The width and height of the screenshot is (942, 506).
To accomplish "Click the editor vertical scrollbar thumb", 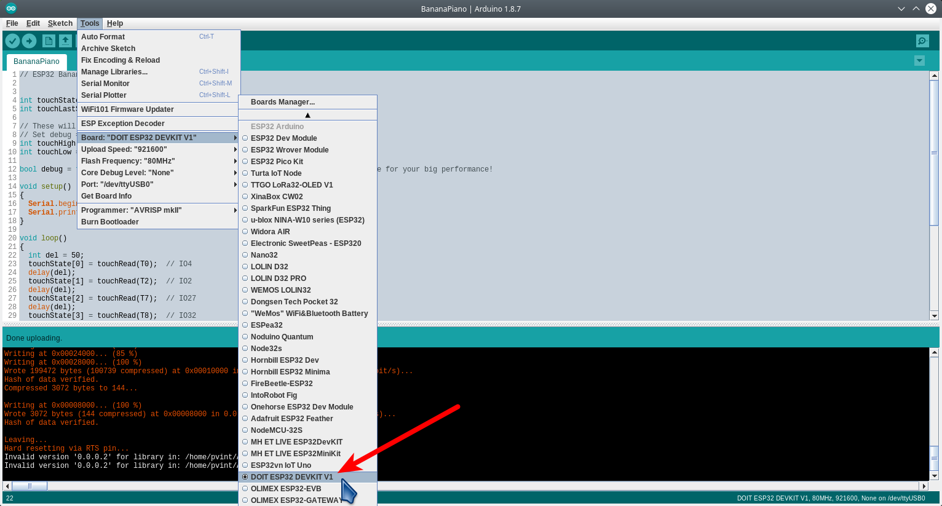I will point(934,152).
